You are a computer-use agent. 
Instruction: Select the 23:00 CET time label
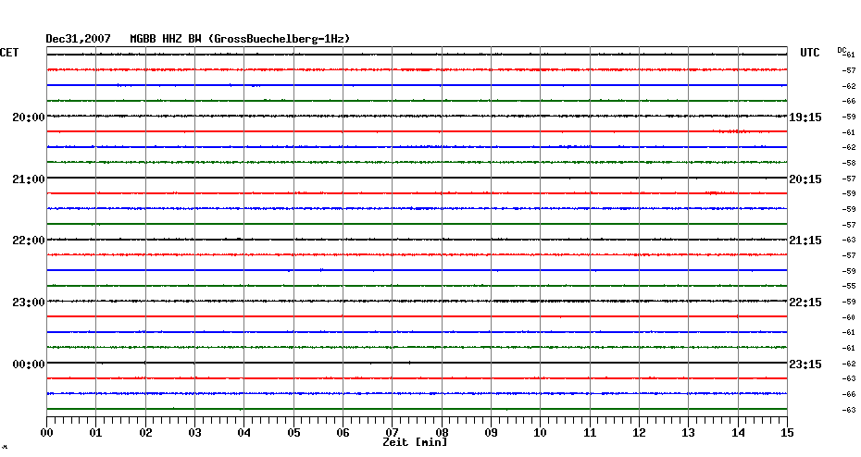click(29, 303)
